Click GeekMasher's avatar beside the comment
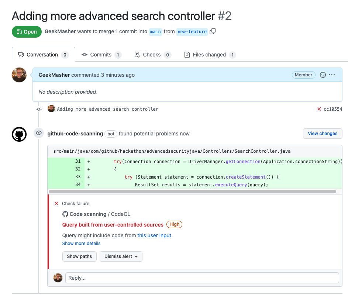The width and height of the screenshot is (348, 300). pyautogui.click(x=19, y=75)
